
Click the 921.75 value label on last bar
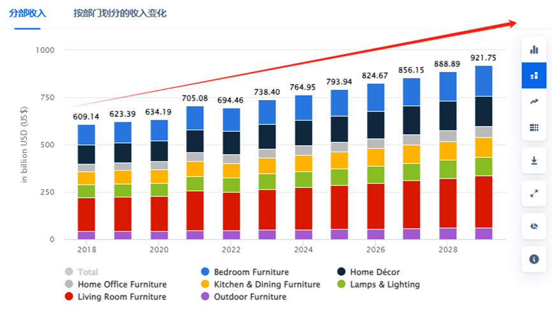483,58
